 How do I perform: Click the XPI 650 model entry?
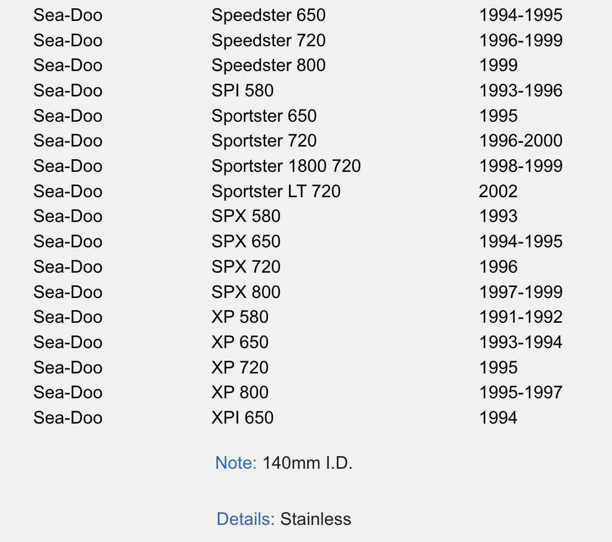[242, 418]
